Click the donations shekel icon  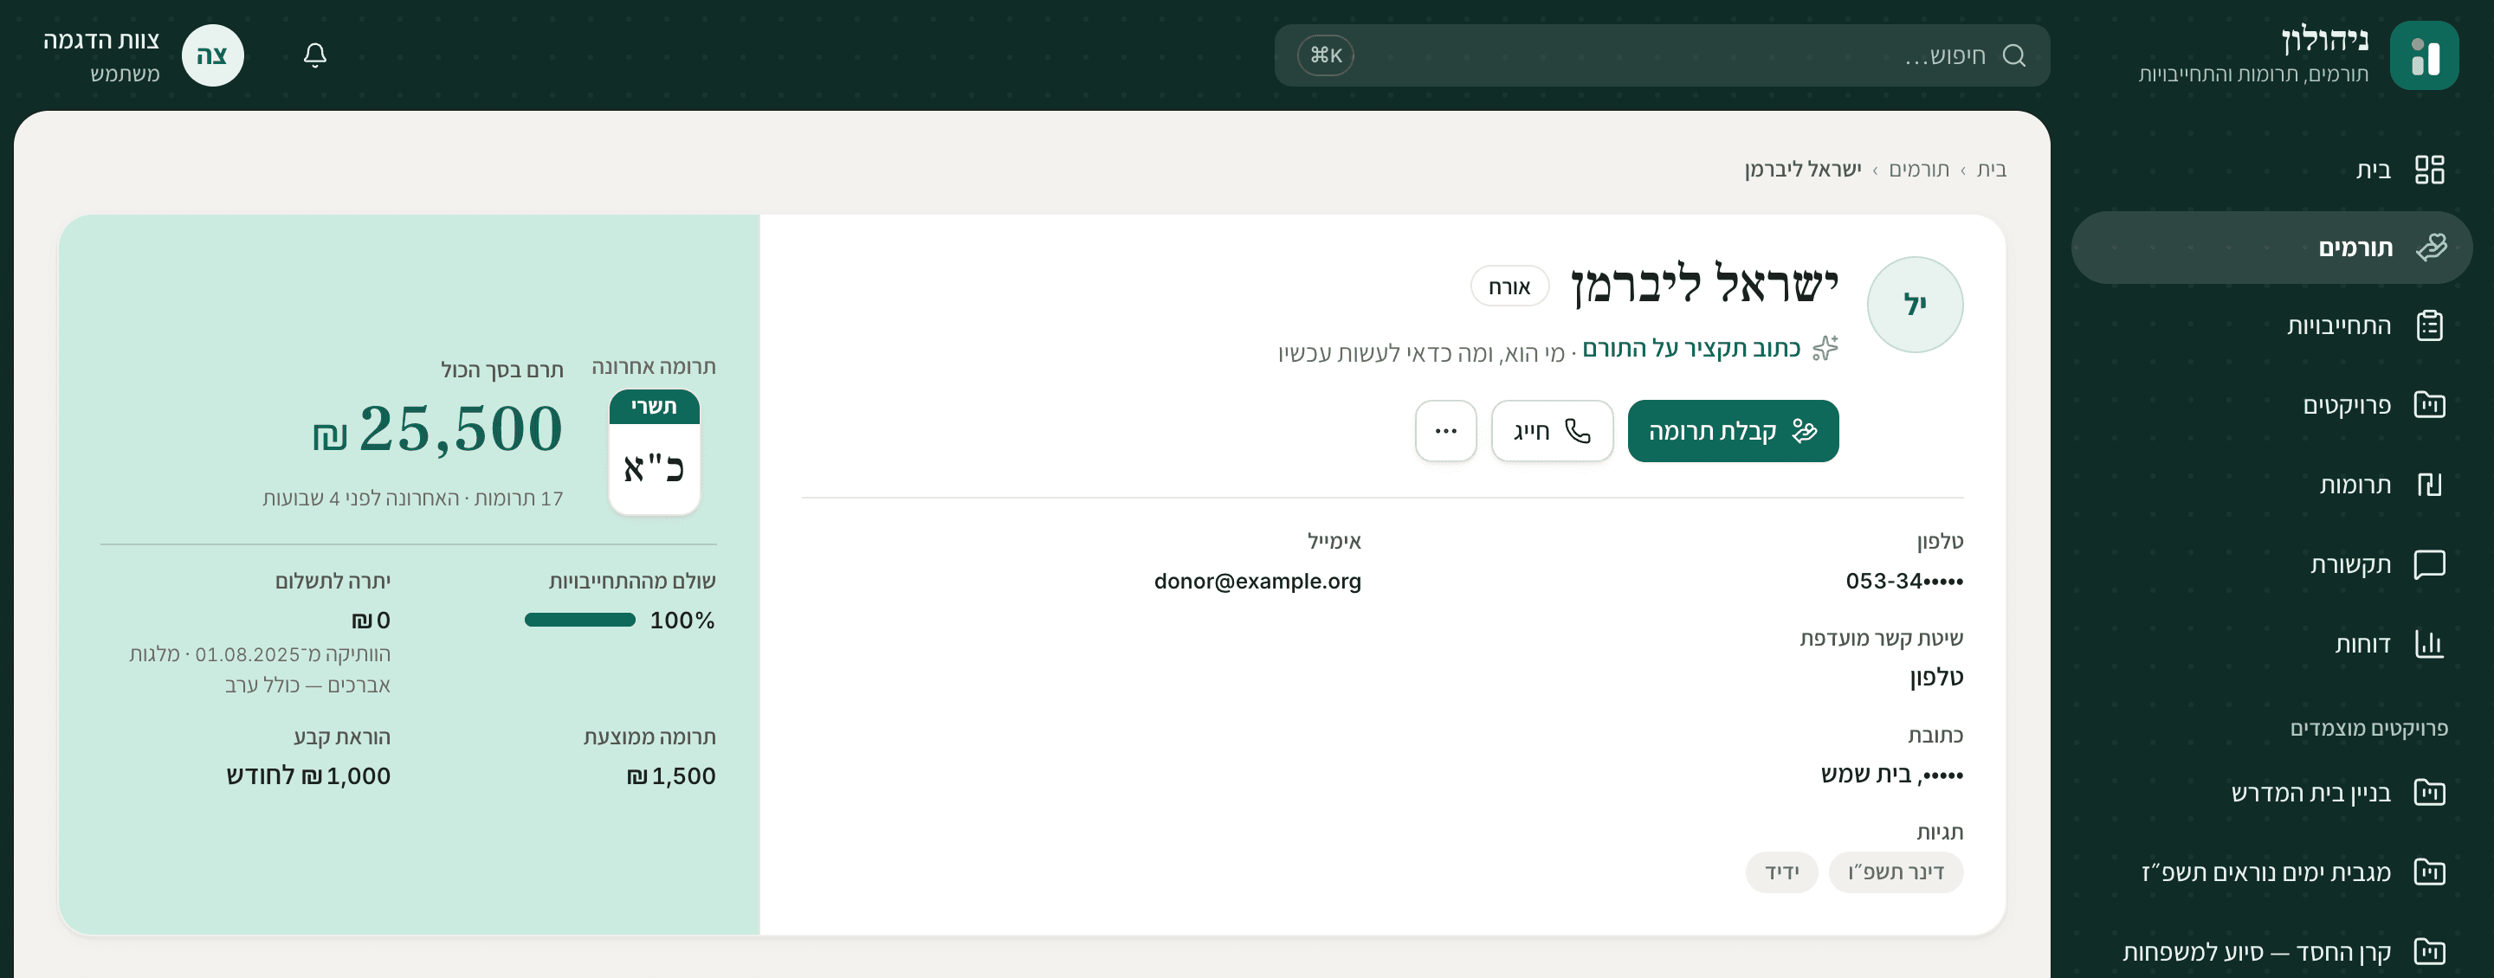2429,484
